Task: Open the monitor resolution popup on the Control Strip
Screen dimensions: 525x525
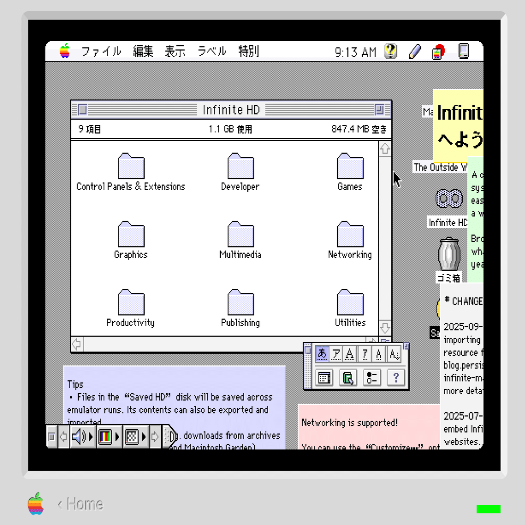Action: coord(143,437)
